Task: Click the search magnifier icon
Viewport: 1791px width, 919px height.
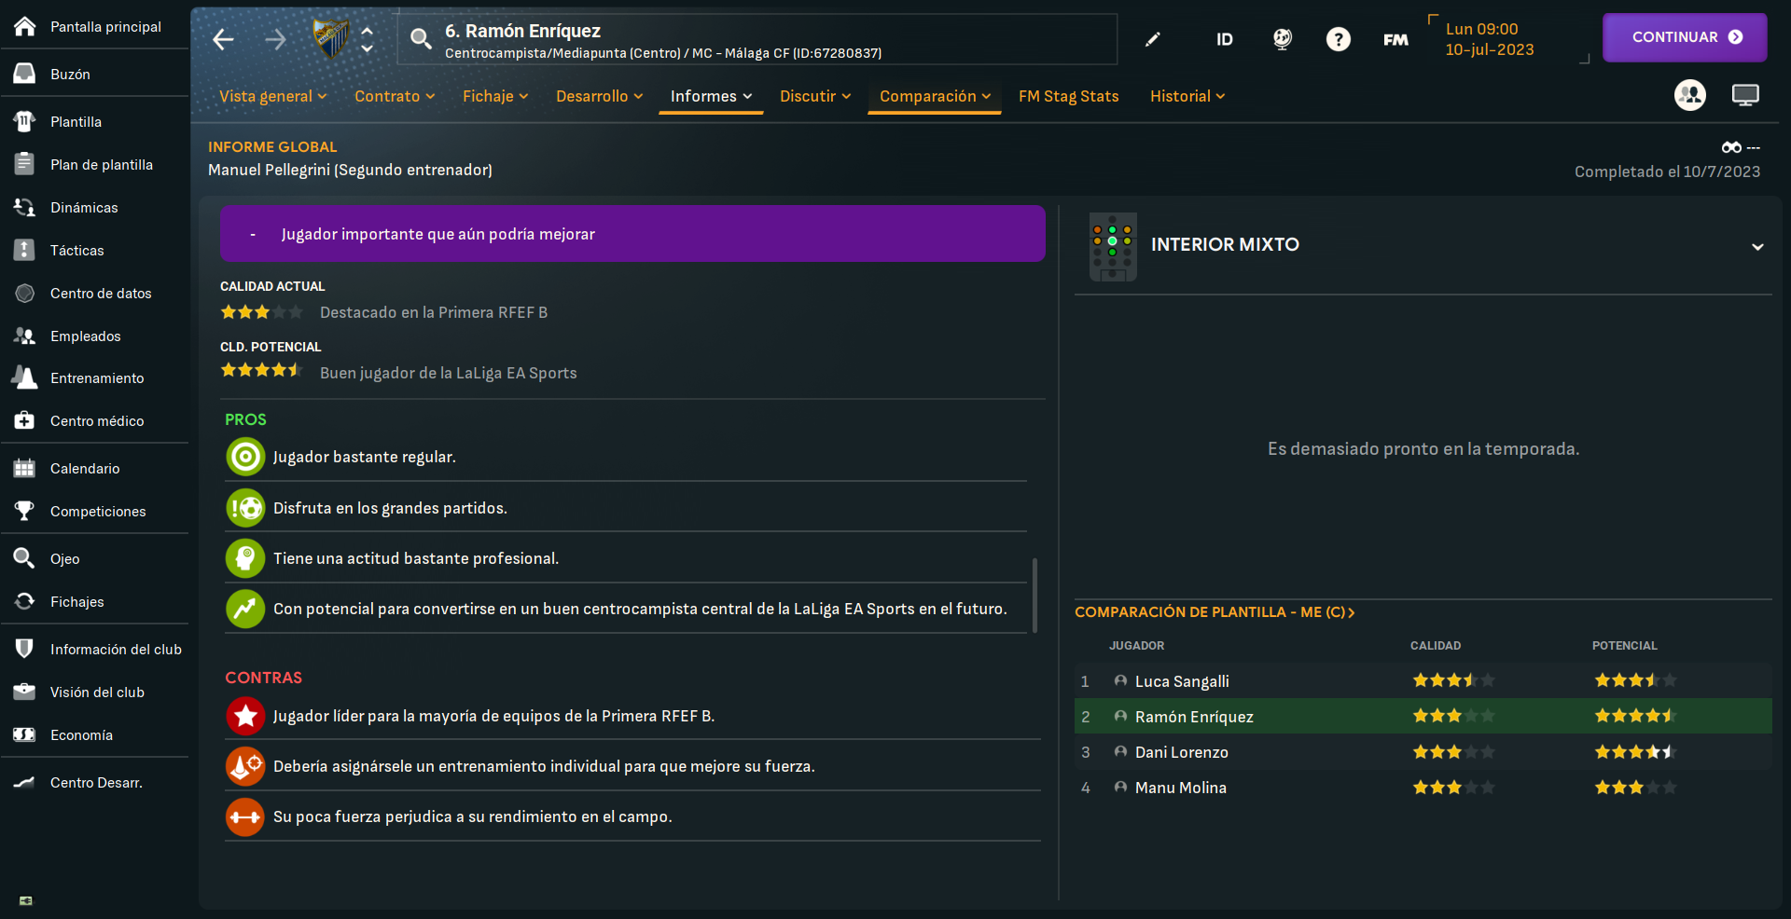Action: point(421,39)
